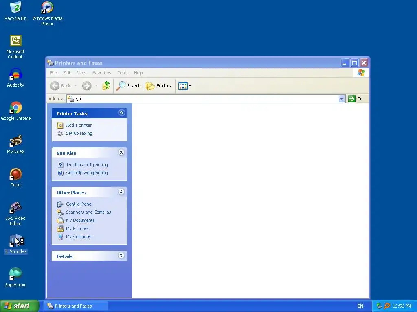
Task: Click the Add a printer icon
Action: point(60,125)
